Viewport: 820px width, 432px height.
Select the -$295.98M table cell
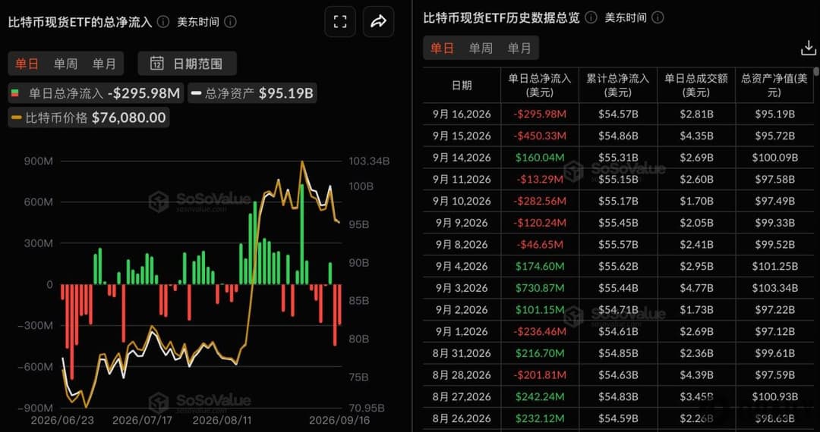[540, 114]
